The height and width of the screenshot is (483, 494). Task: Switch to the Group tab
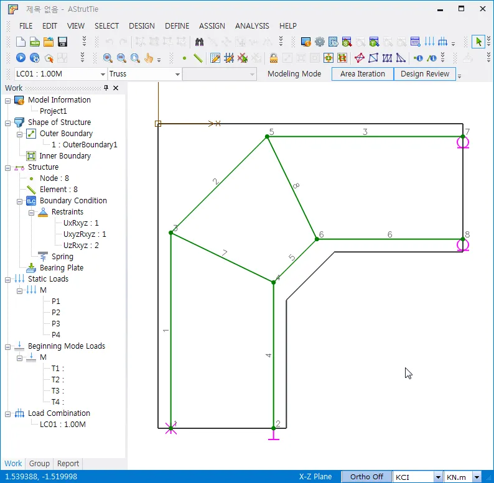coord(39,464)
